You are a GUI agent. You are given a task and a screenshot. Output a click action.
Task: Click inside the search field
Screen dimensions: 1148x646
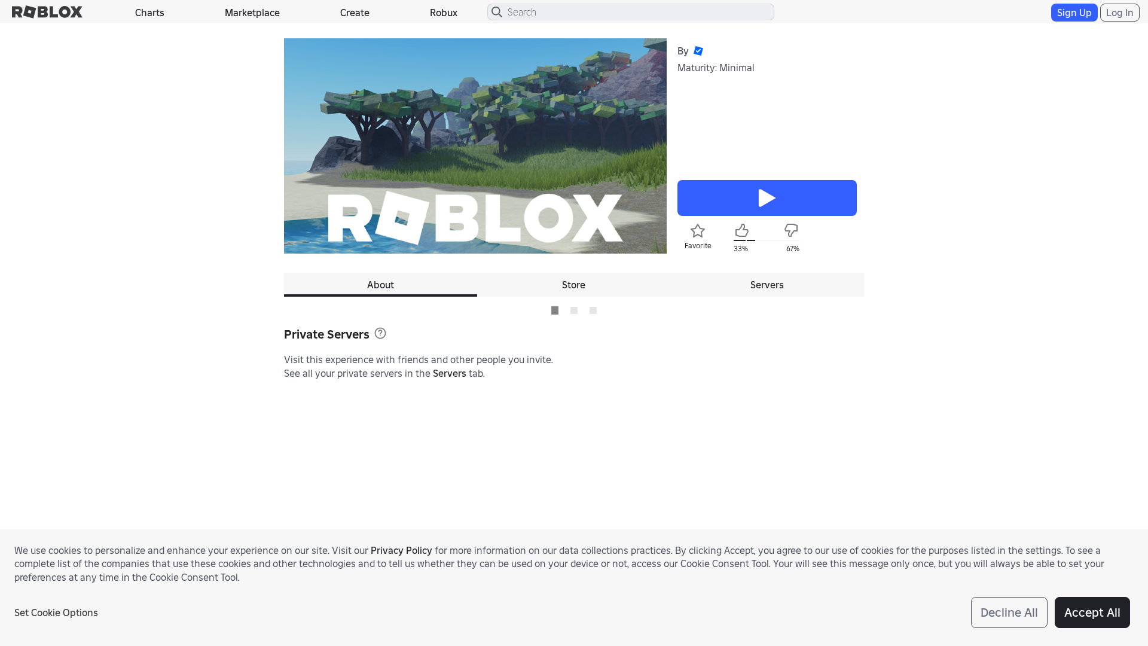pos(628,12)
